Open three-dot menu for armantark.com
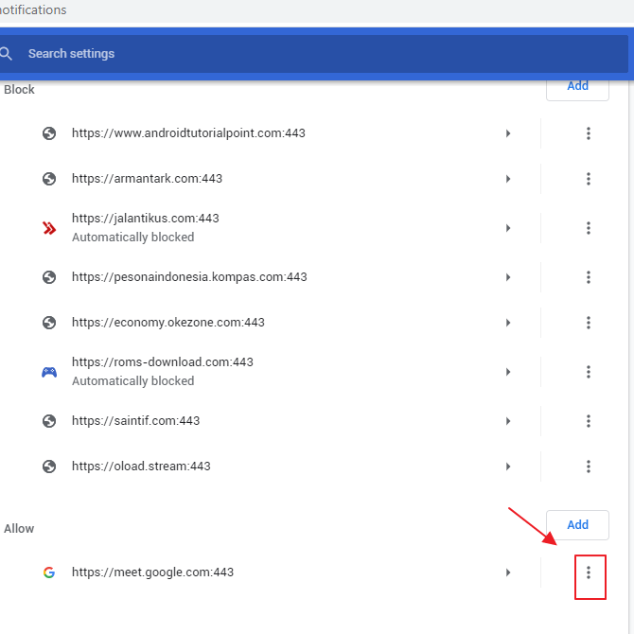This screenshot has width=634, height=634. pyautogui.click(x=588, y=179)
